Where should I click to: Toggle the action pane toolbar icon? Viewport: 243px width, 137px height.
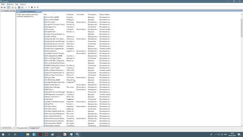tap(22, 8)
